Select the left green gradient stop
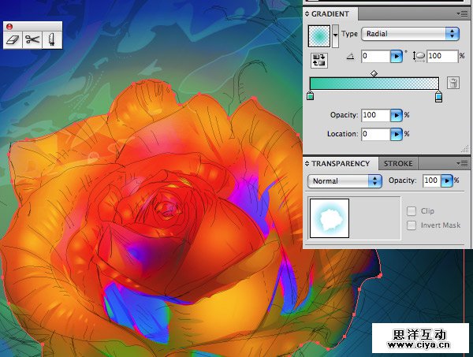Viewport: 473px width, 357px height. tap(310, 96)
